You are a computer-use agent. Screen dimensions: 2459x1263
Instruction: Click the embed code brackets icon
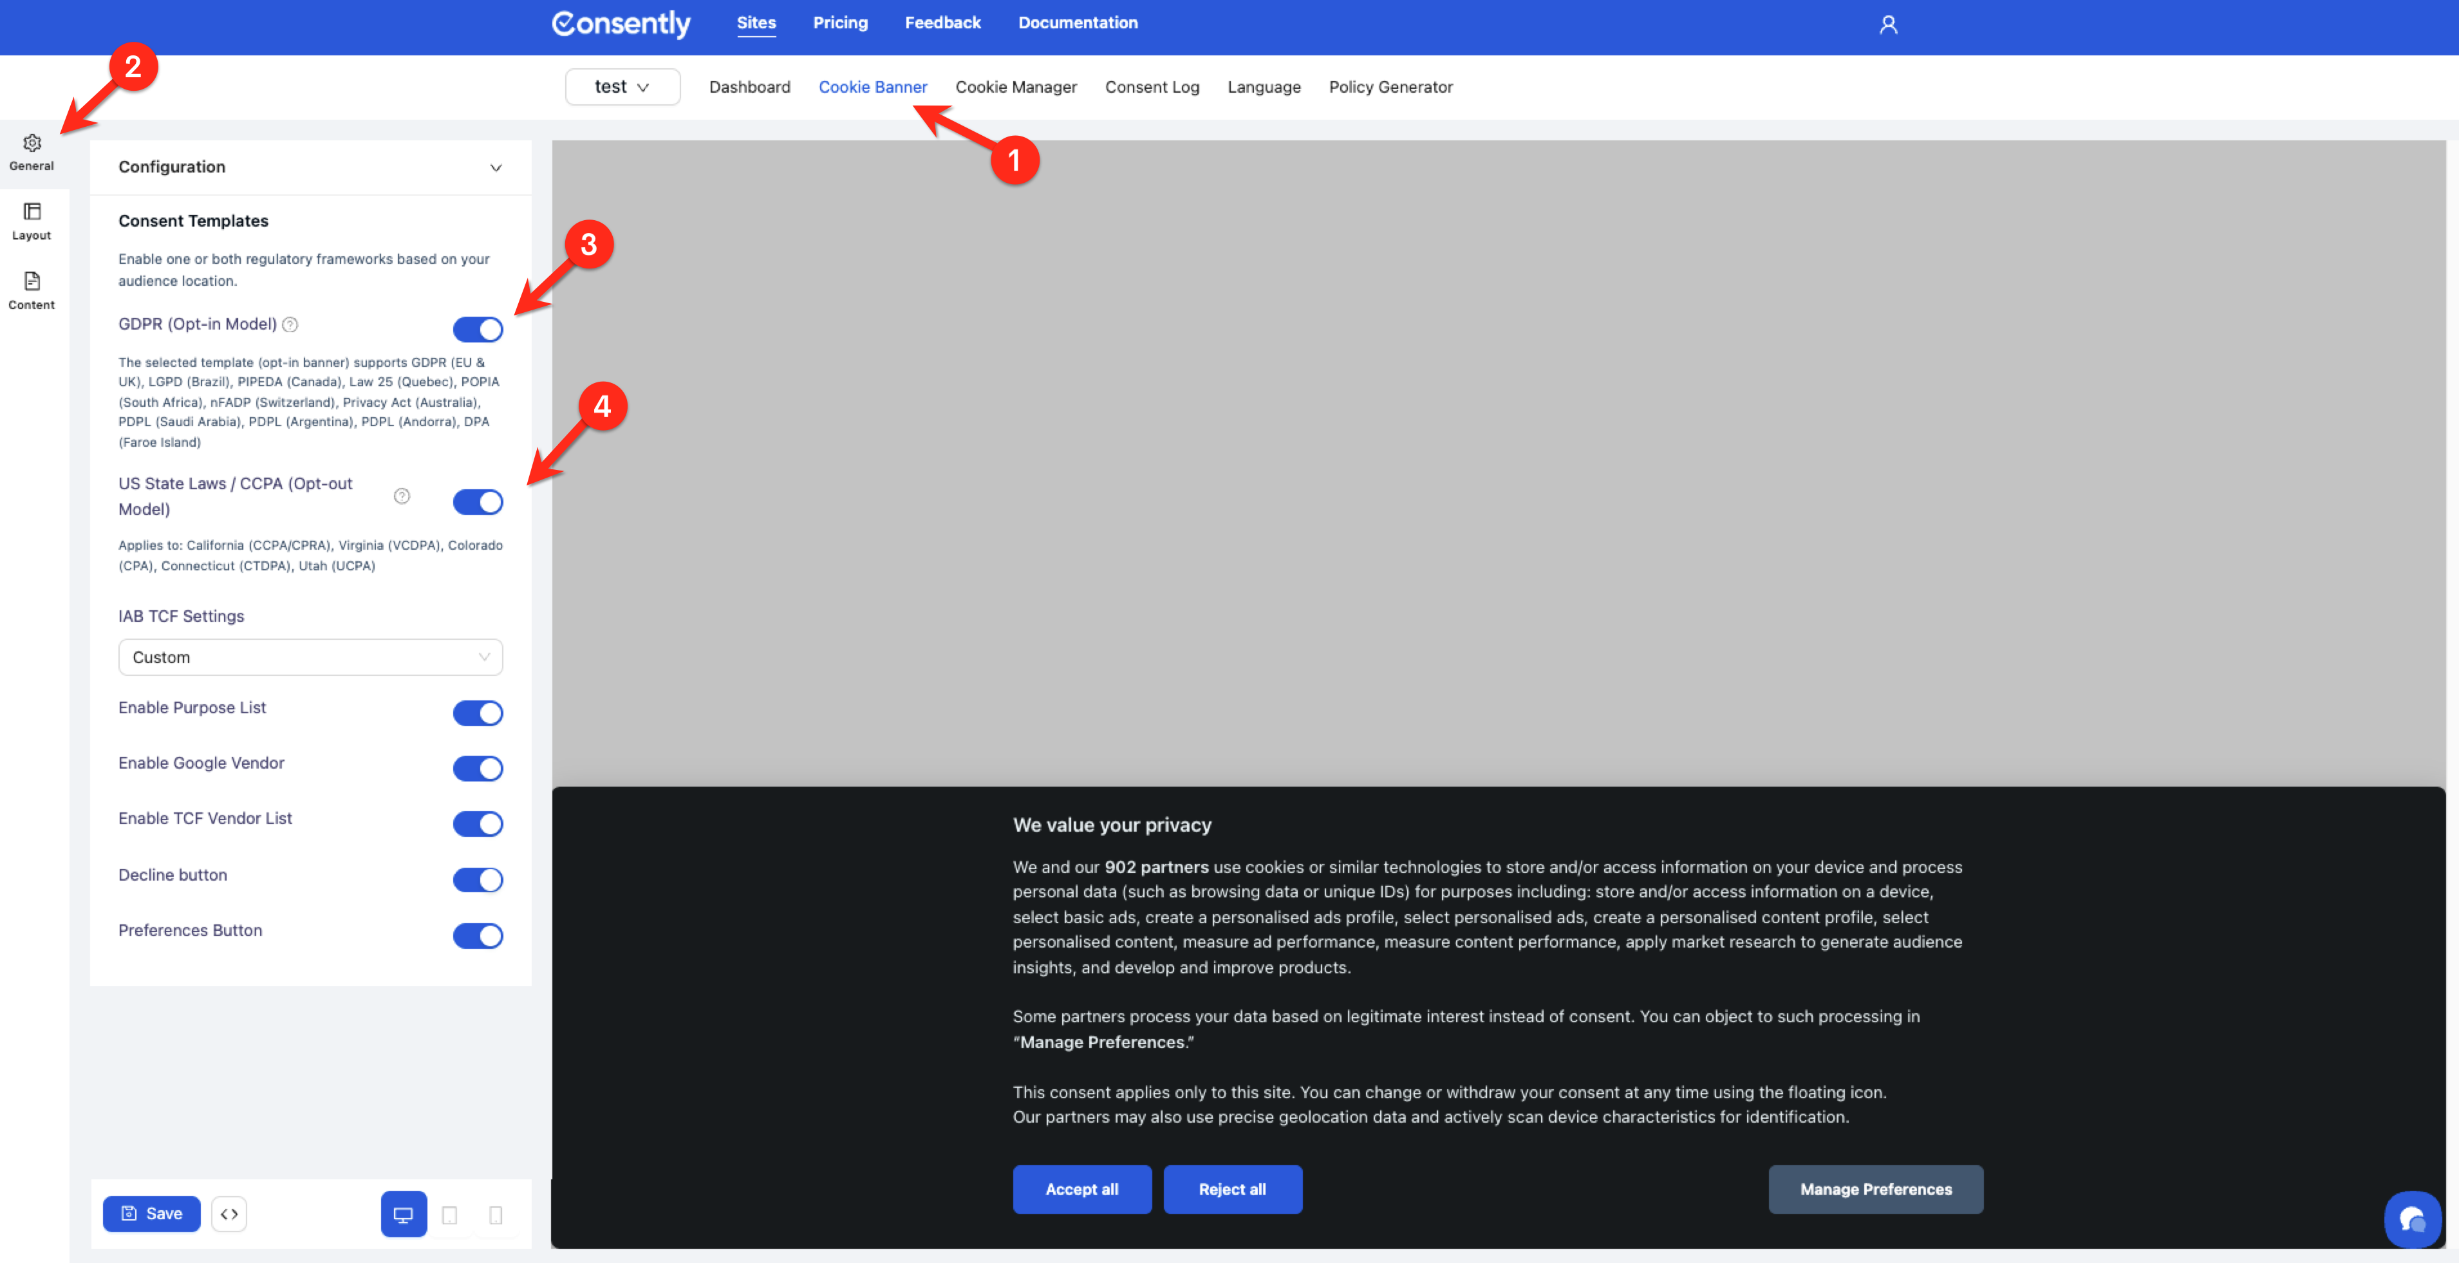(229, 1213)
